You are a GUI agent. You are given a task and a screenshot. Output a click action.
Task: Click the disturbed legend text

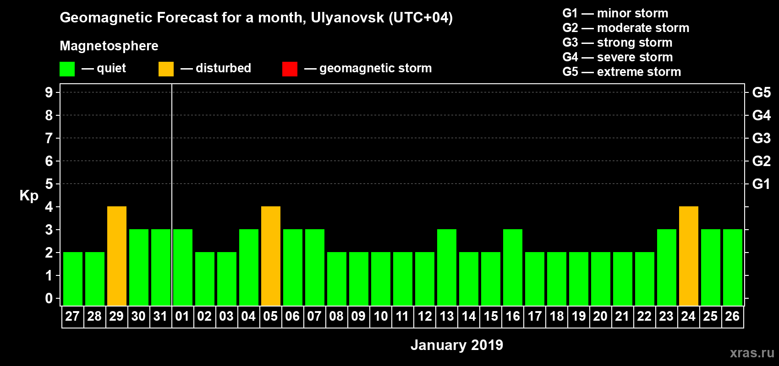click(x=224, y=68)
